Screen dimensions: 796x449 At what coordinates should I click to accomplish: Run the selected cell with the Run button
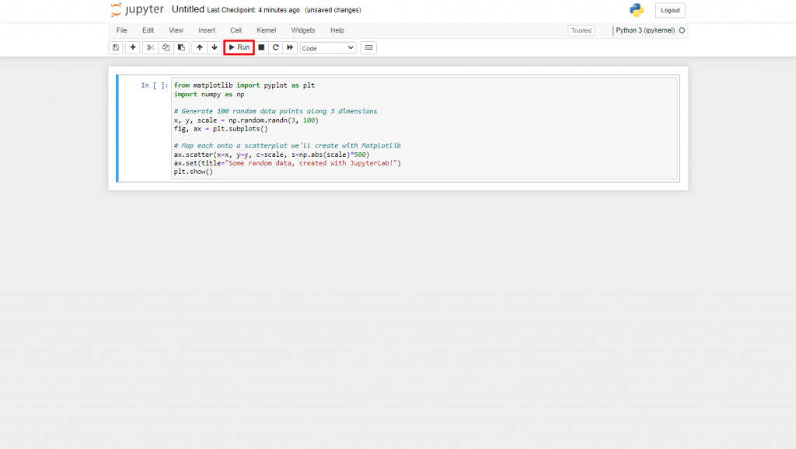(239, 47)
